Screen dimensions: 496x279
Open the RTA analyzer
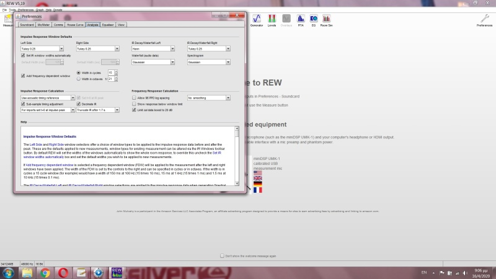301,20
